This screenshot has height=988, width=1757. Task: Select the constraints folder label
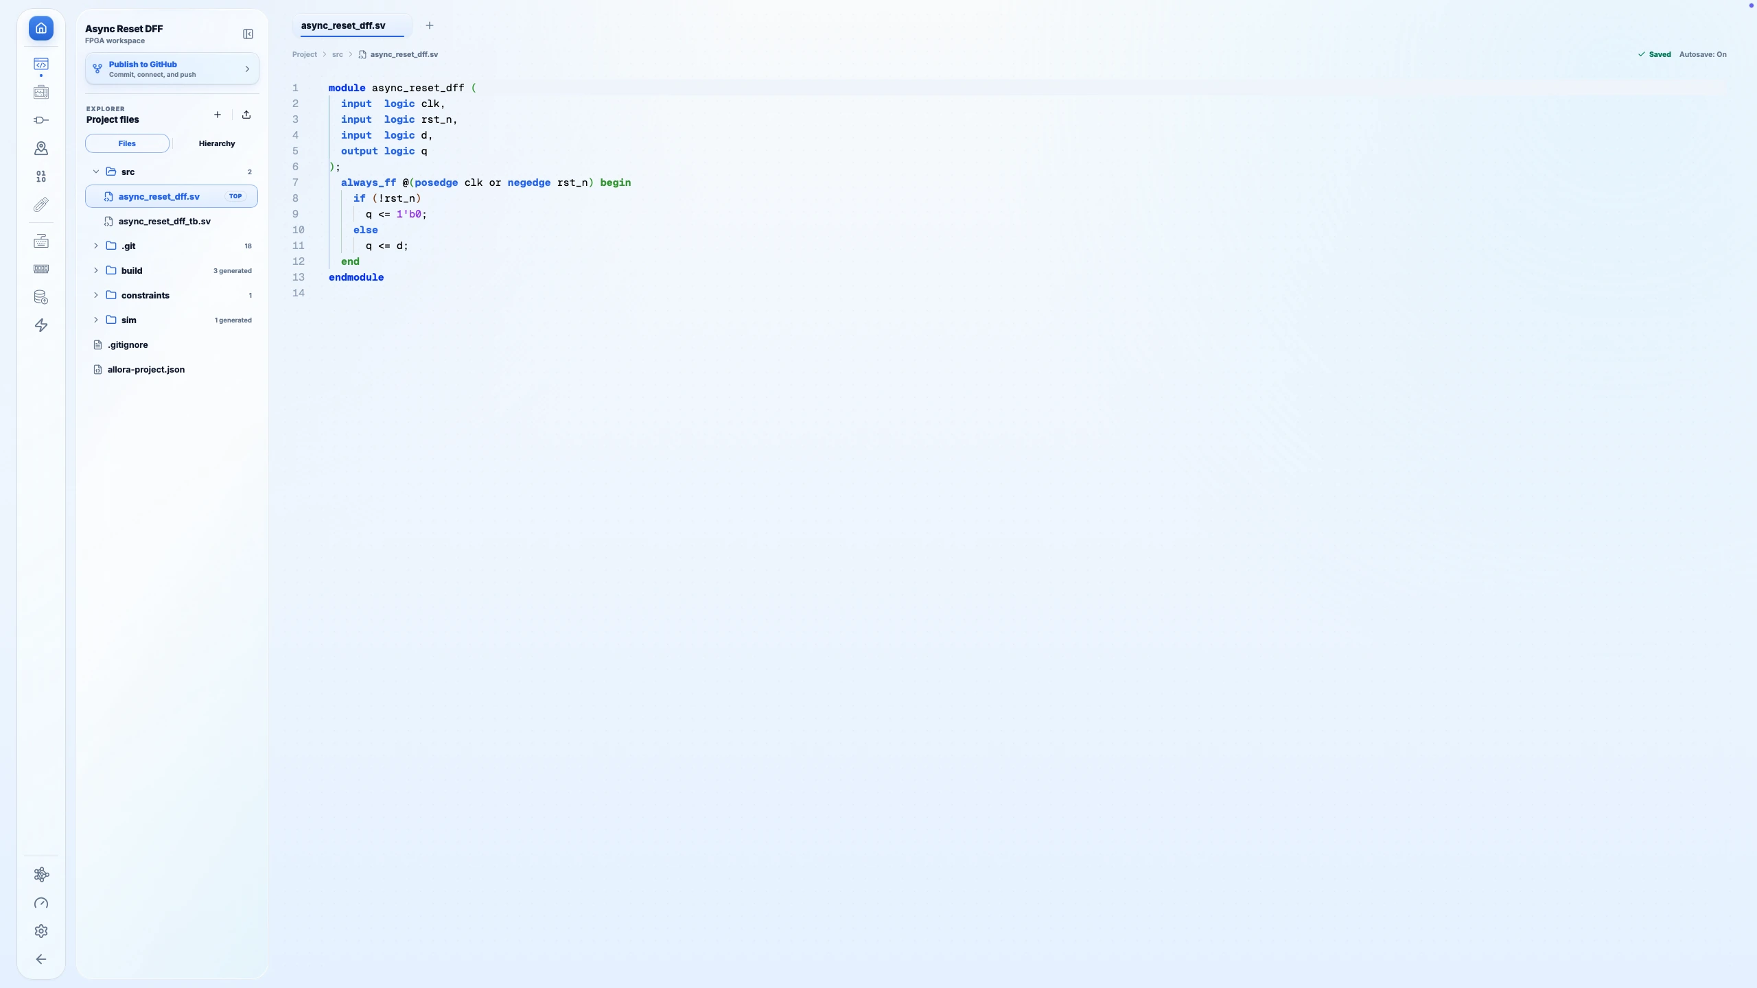(146, 295)
